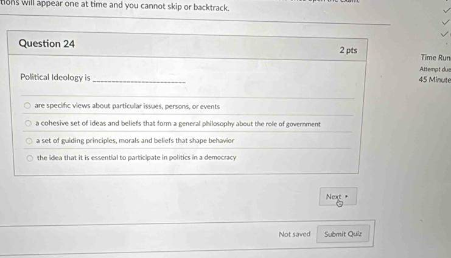Select the "are specific views" radio button
Image resolution: width=451 pixels, height=258 pixels.
27,106
